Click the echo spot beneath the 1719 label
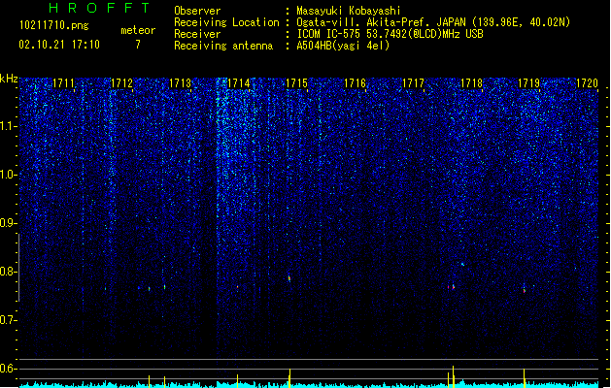 tap(525, 290)
